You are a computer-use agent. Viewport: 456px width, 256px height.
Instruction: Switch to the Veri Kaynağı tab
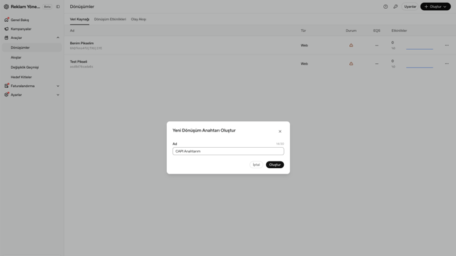pos(80,19)
